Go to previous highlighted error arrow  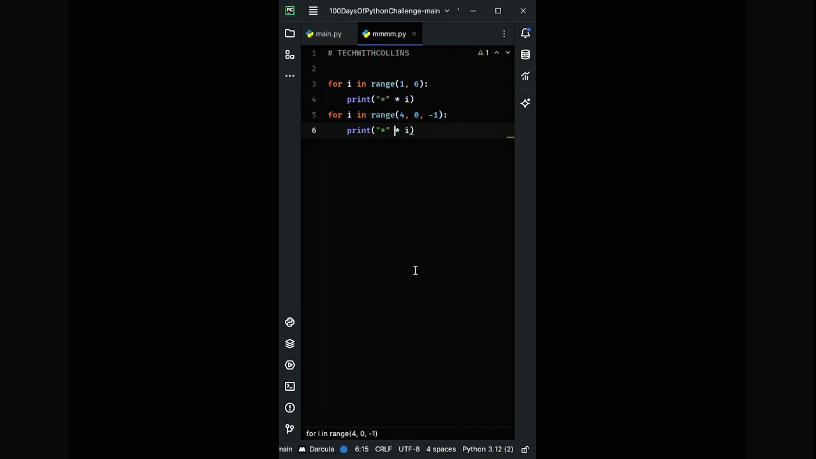pos(497,53)
